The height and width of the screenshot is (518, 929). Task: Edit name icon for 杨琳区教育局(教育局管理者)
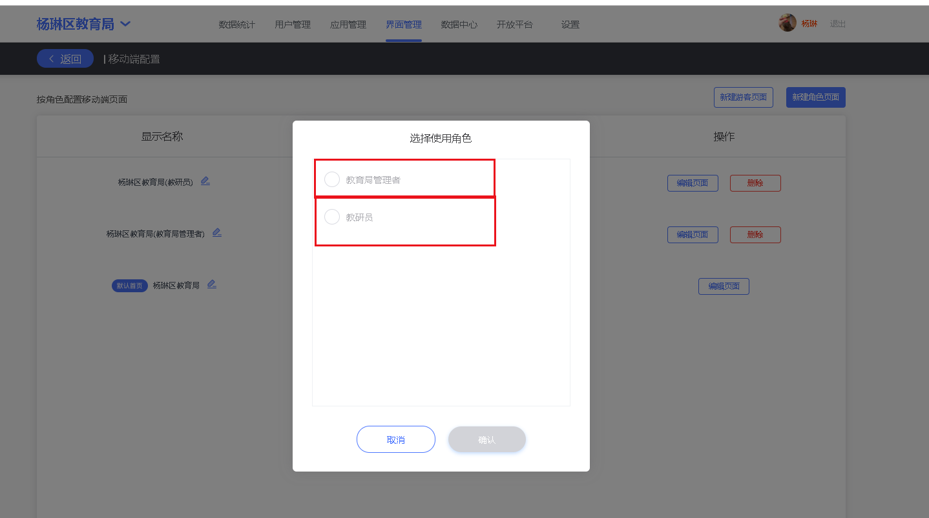(217, 232)
